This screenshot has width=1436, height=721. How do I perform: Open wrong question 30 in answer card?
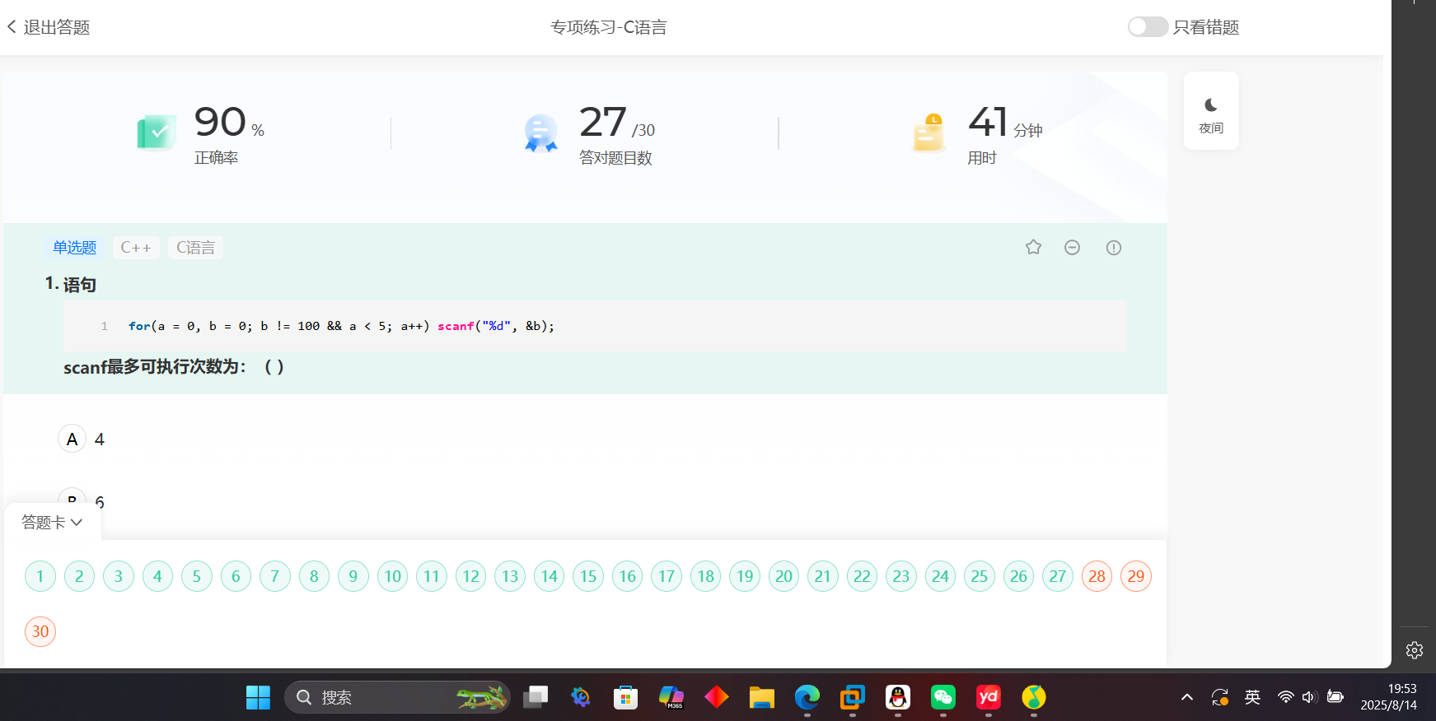[x=40, y=631]
